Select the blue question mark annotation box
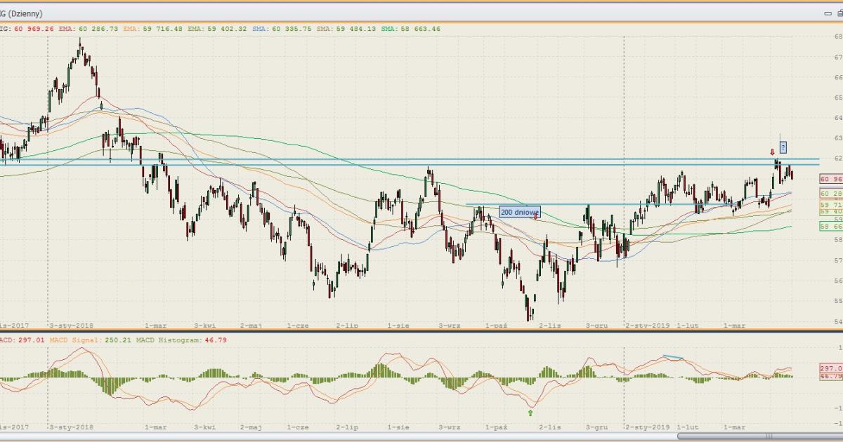Image resolution: width=843 pixels, height=442 pixels. point(783,147)
